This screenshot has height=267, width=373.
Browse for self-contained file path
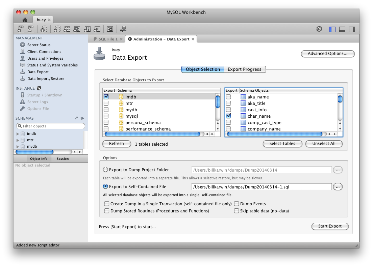click(x=338, y=187)
